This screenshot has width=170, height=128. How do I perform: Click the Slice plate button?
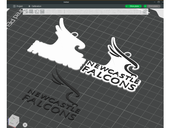tap(135, 6)
